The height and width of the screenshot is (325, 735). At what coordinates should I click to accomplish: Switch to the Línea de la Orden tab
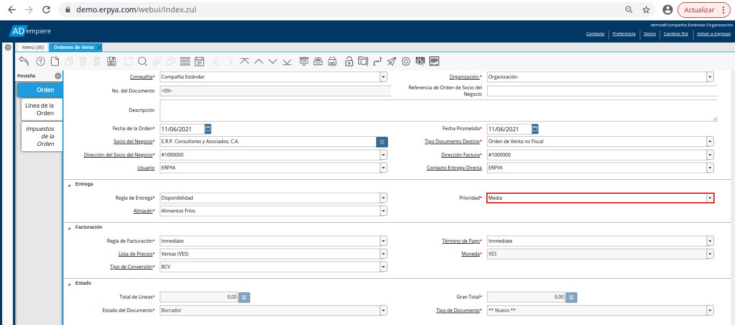pyautogui.click(x=42, y=109)
